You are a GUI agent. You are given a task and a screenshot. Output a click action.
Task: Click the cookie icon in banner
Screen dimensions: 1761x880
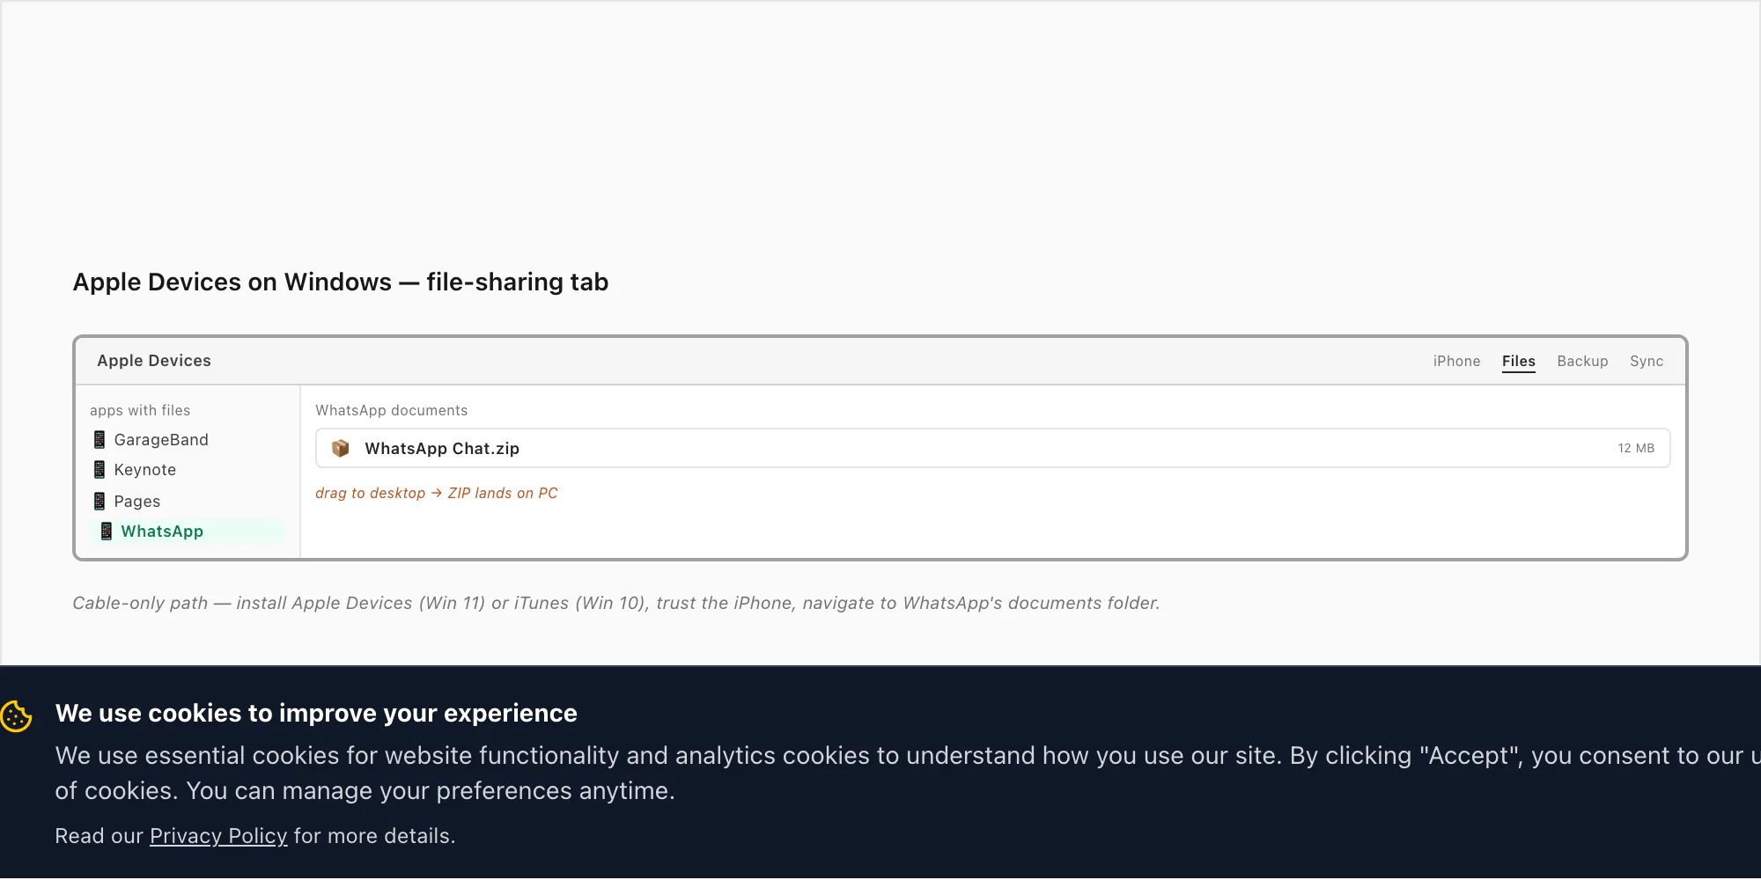(x=16, y=716)
